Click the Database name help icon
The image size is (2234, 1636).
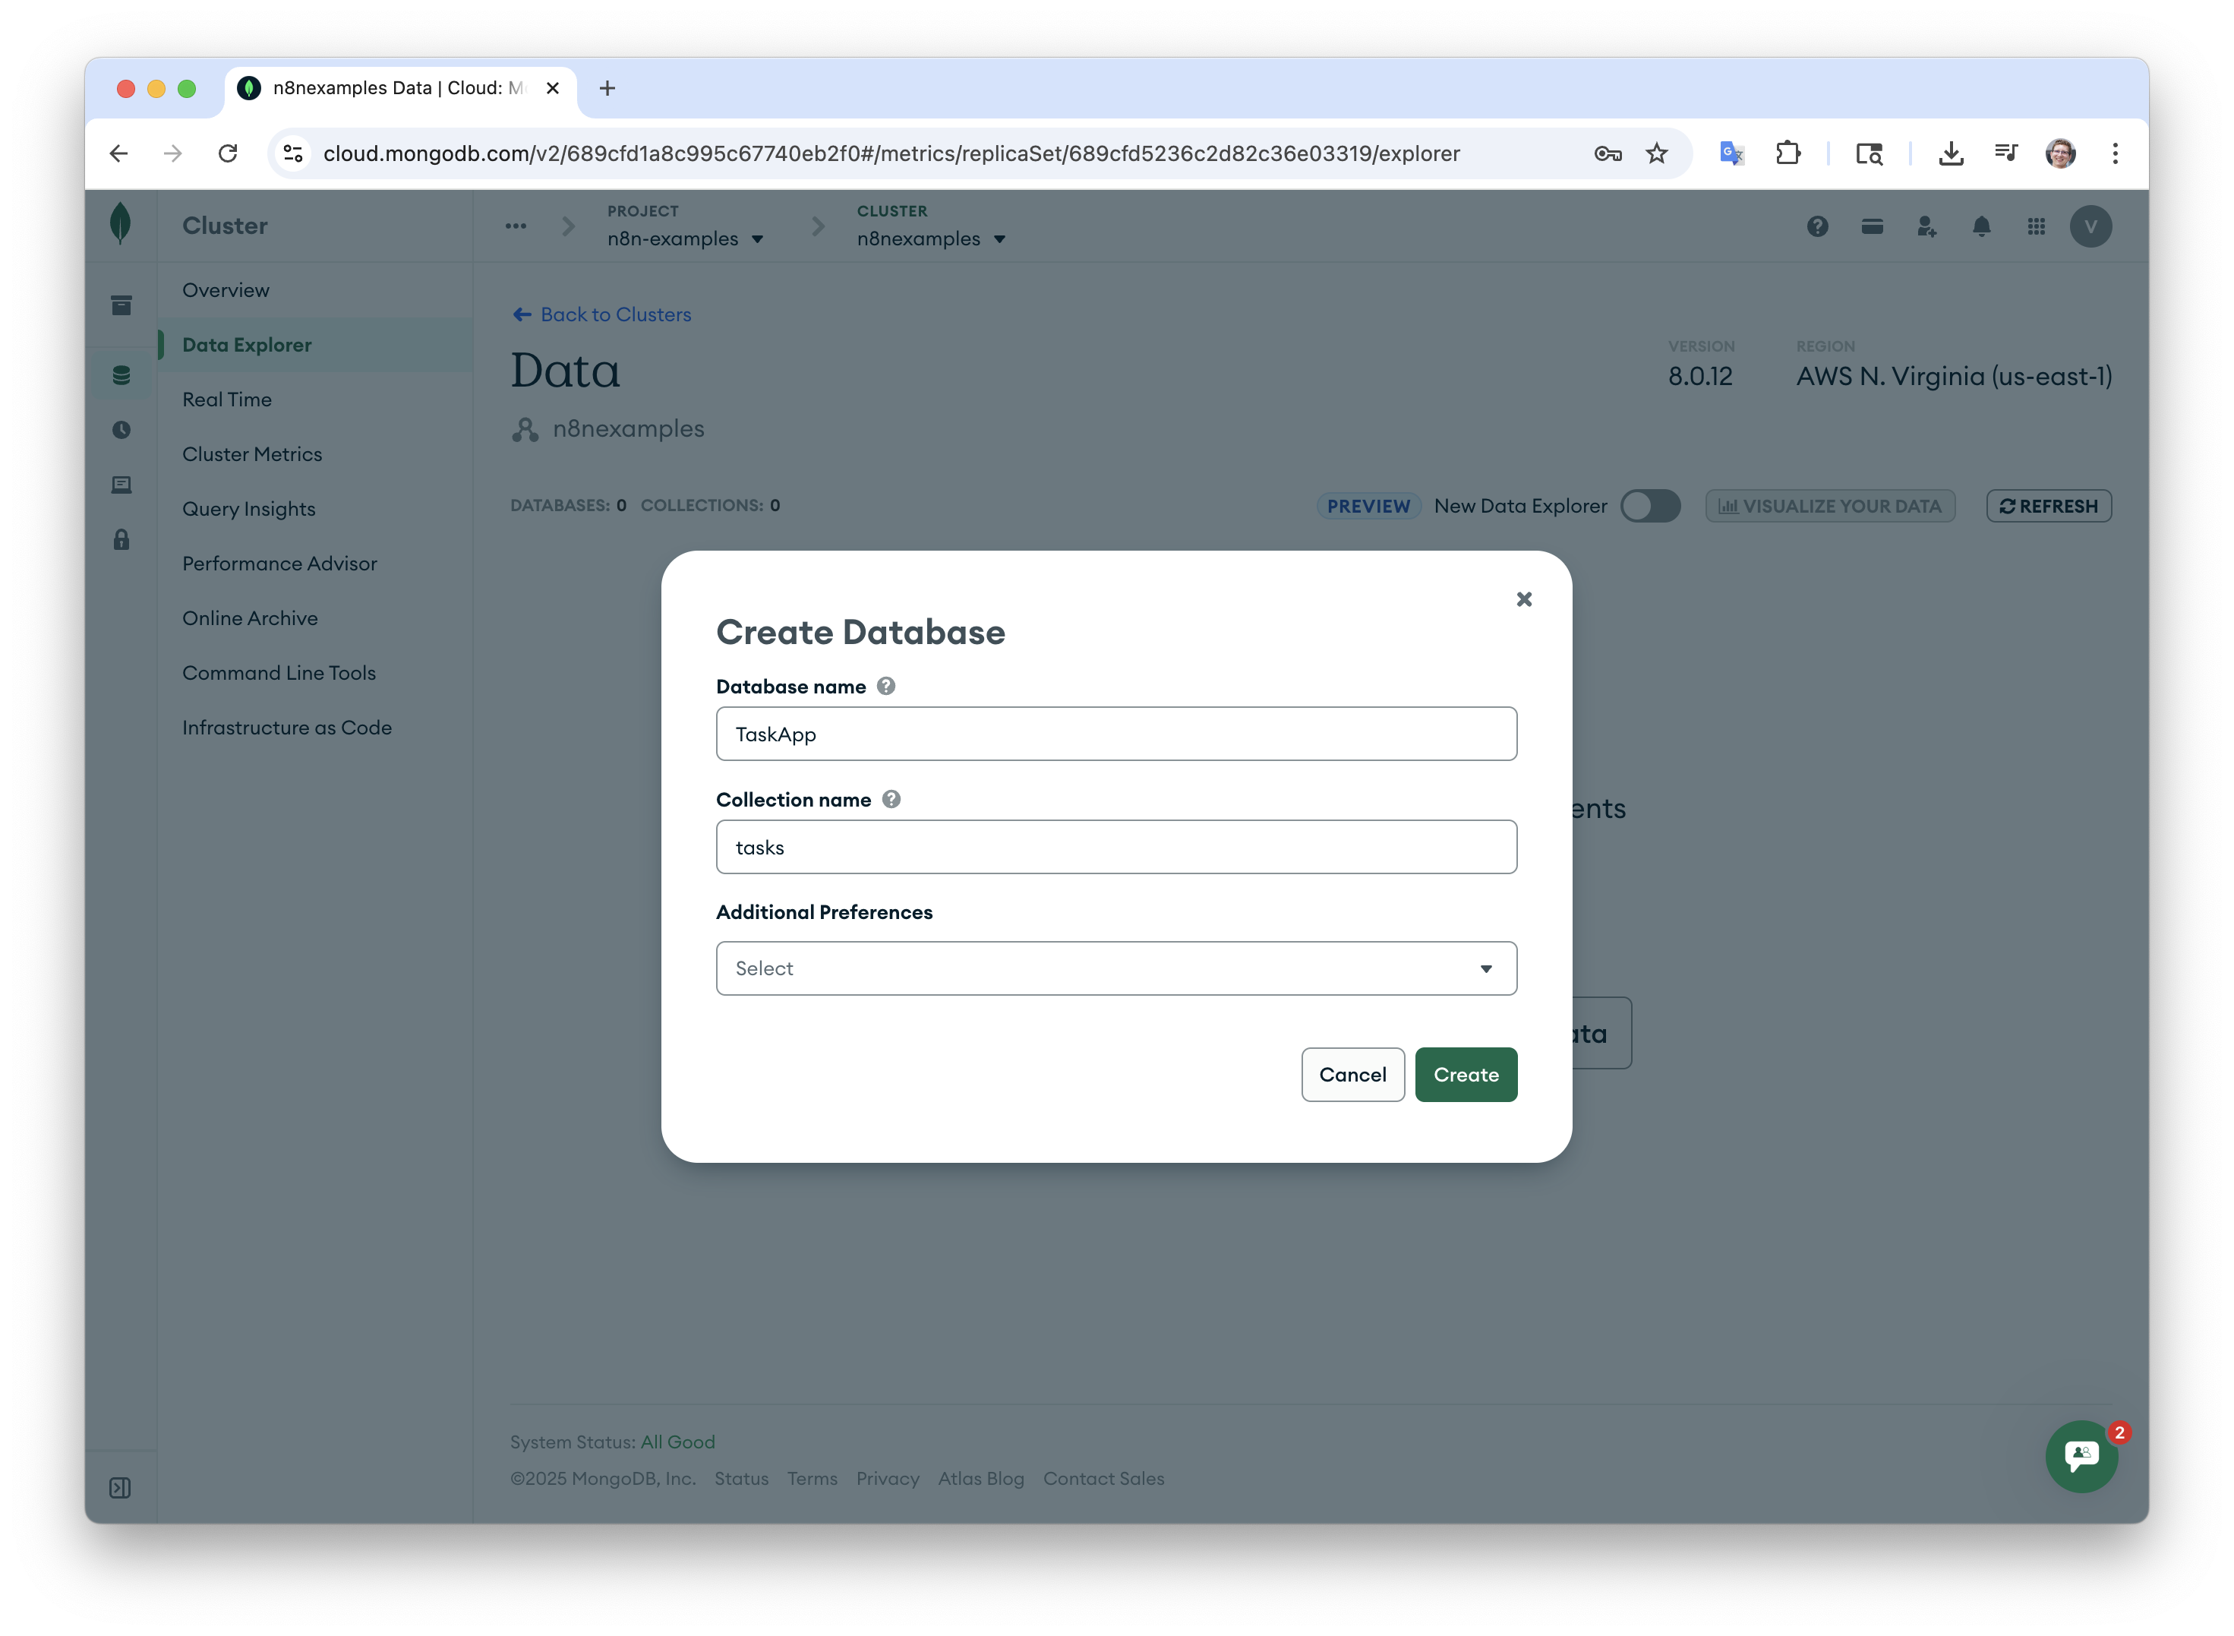pyautogui.click(x=886, y=687)
